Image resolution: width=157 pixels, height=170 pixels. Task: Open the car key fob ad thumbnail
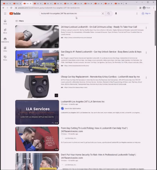(37, 37)
